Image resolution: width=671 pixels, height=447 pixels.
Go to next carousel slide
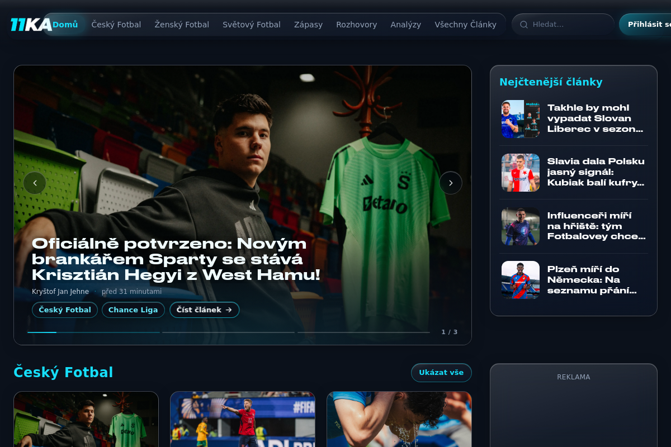coord(451,183)
